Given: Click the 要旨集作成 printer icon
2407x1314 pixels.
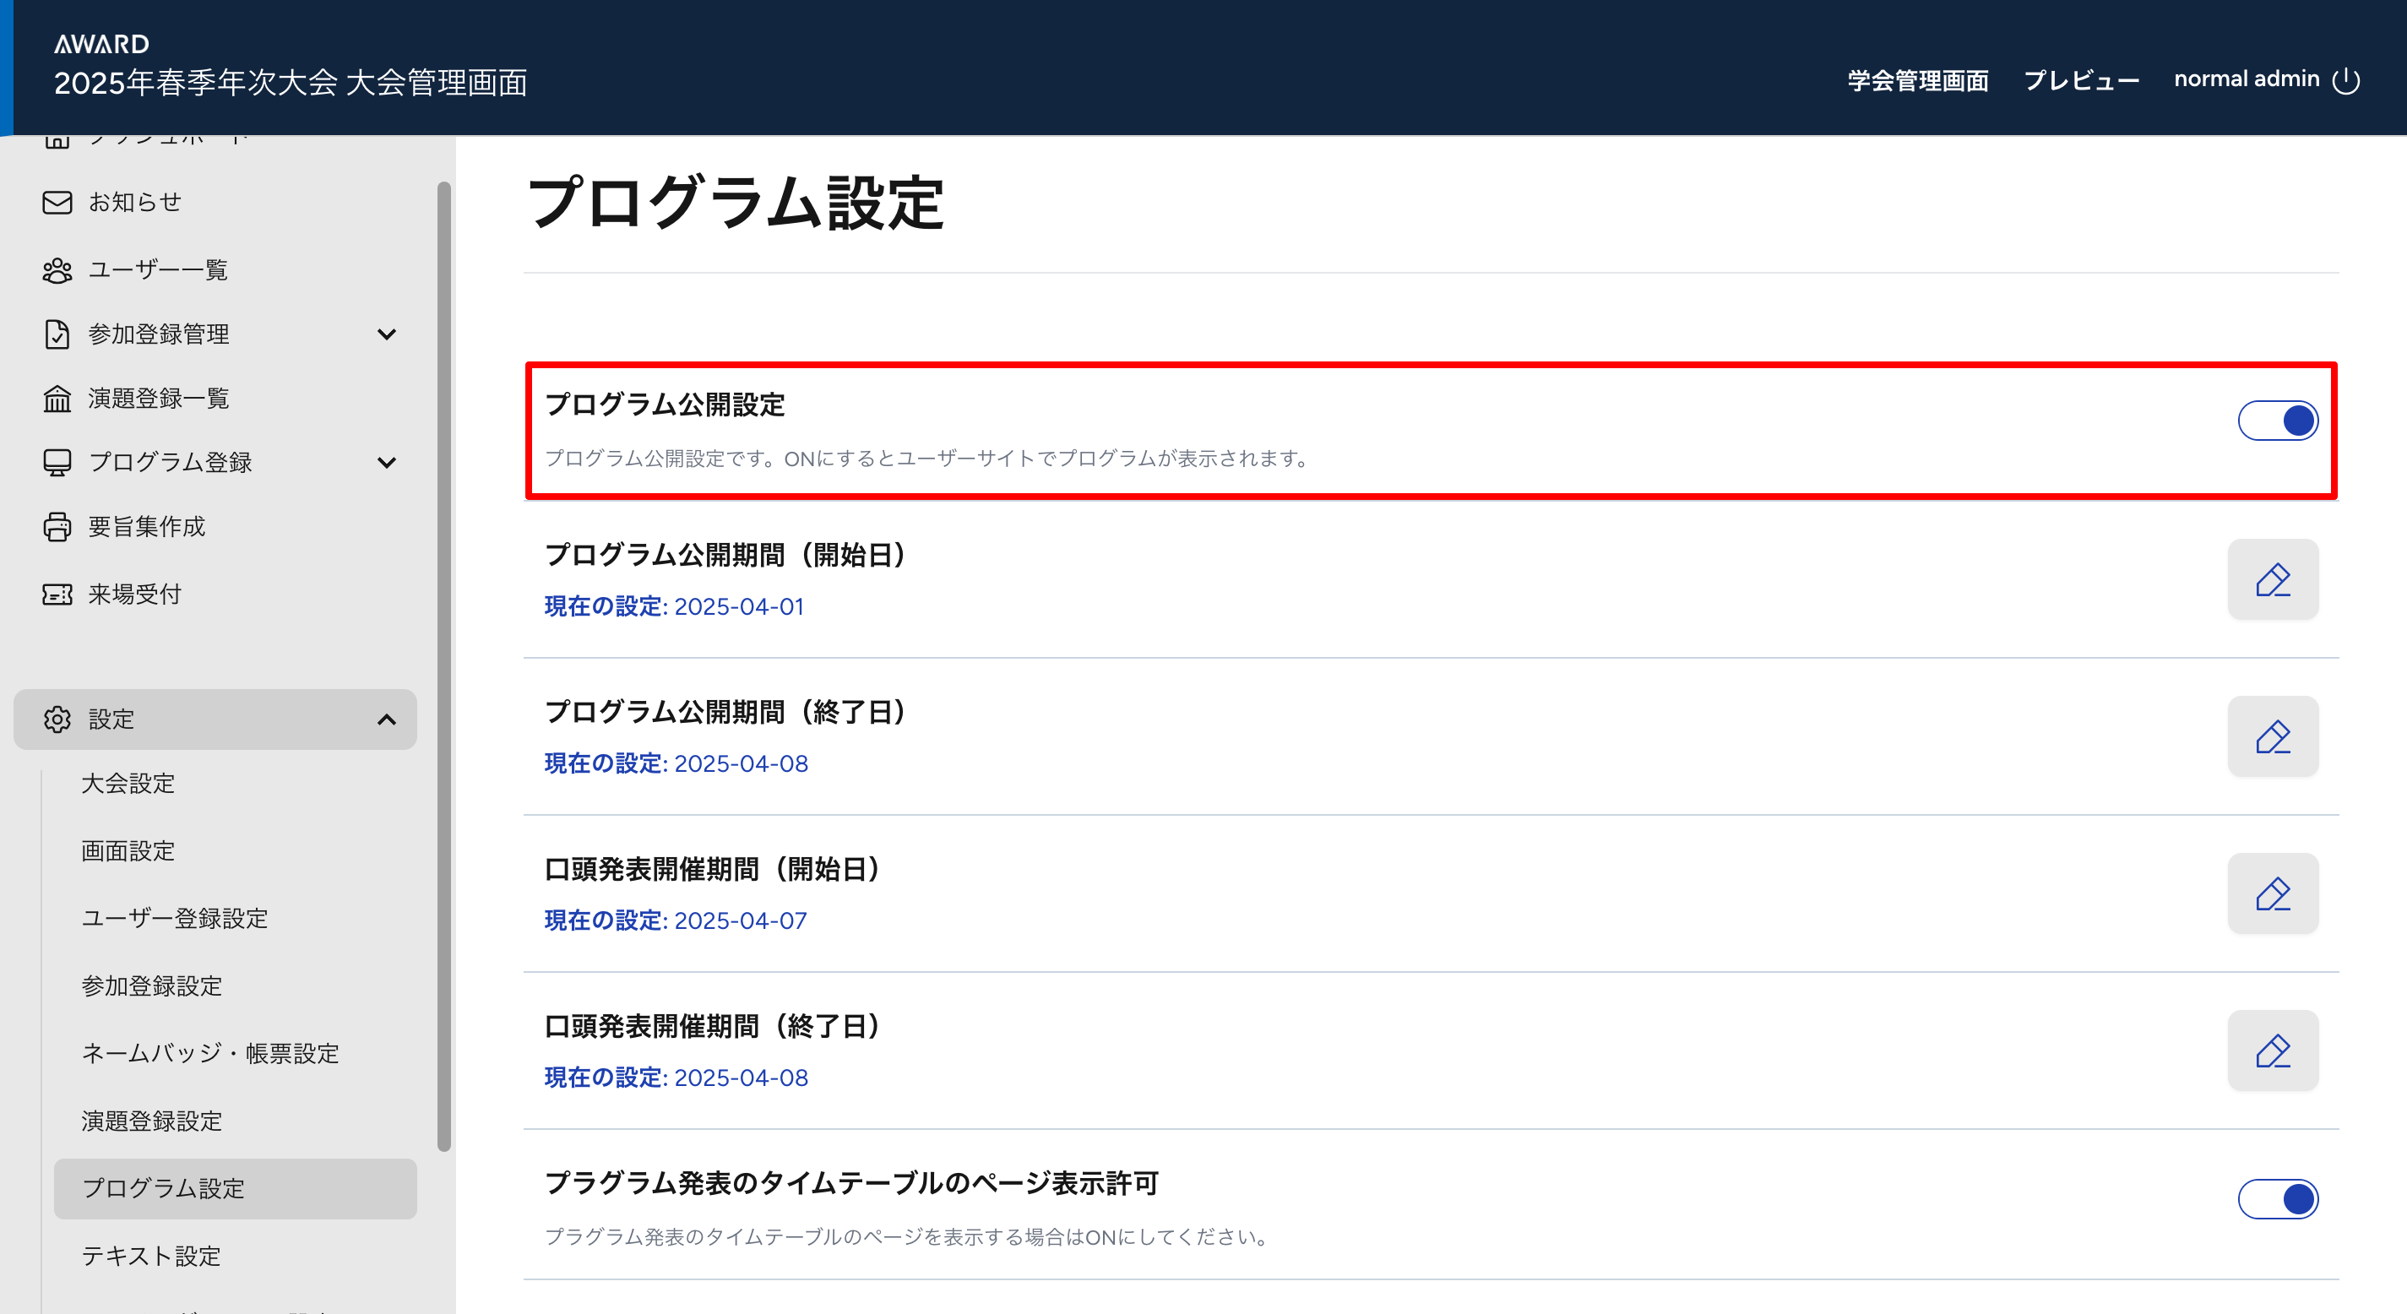Looking at the screenshot, I should (57, 527).
